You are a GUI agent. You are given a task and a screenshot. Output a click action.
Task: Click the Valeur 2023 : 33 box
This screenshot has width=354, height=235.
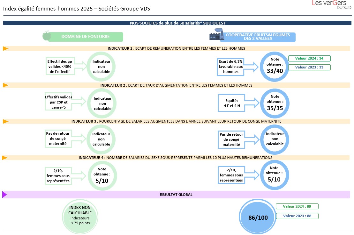[x=309, y=67]
